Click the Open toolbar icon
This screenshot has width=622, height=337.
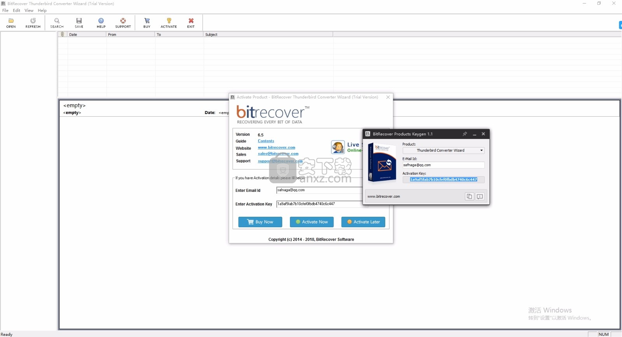tap(11, 23)
